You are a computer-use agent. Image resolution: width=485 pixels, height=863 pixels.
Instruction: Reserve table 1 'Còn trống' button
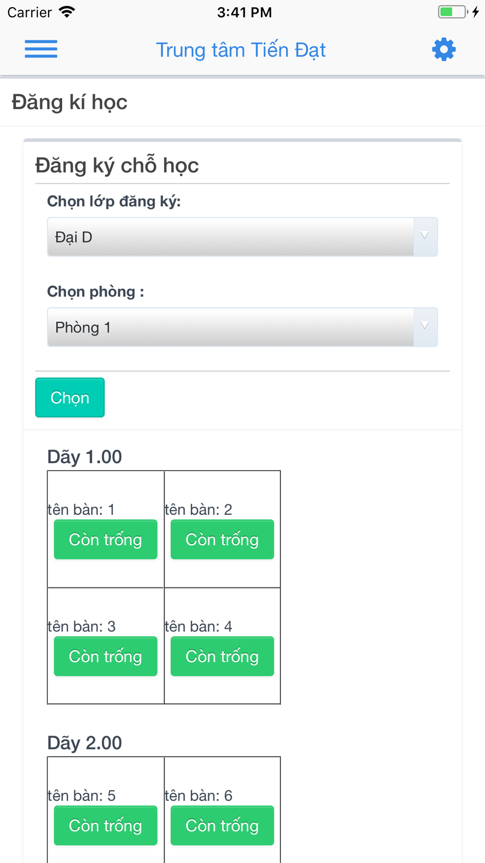point(106,540)
